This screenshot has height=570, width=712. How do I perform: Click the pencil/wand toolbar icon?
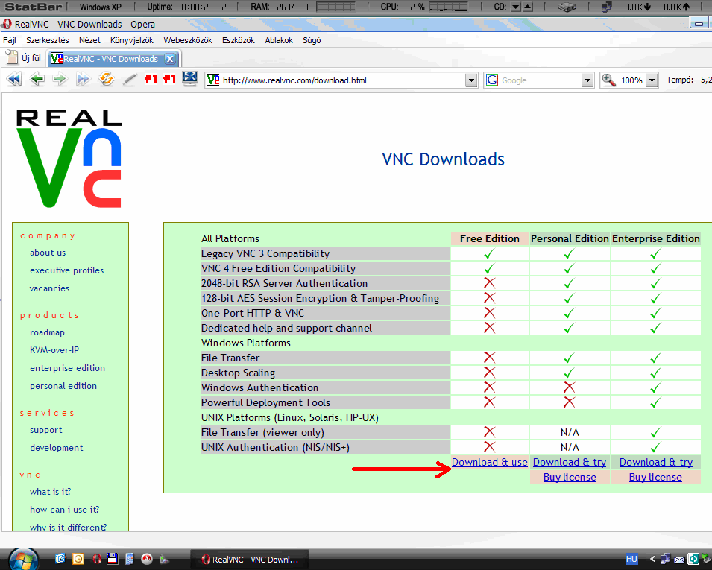tap(130, 80)
